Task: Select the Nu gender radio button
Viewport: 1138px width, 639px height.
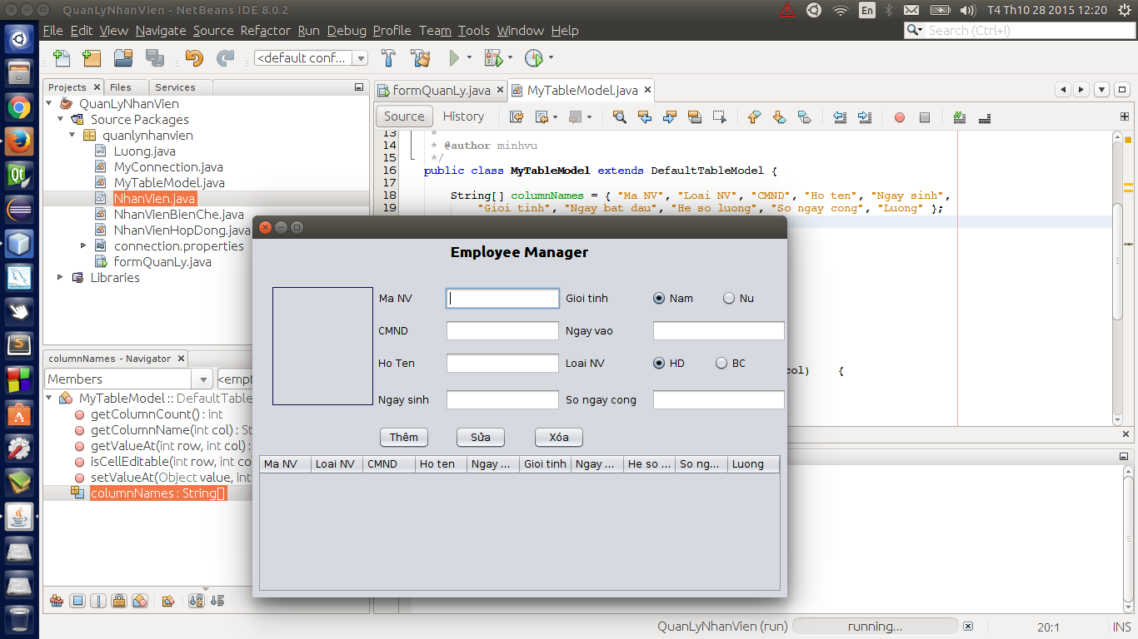Action: pyautogui.click(x=729, y=299)
